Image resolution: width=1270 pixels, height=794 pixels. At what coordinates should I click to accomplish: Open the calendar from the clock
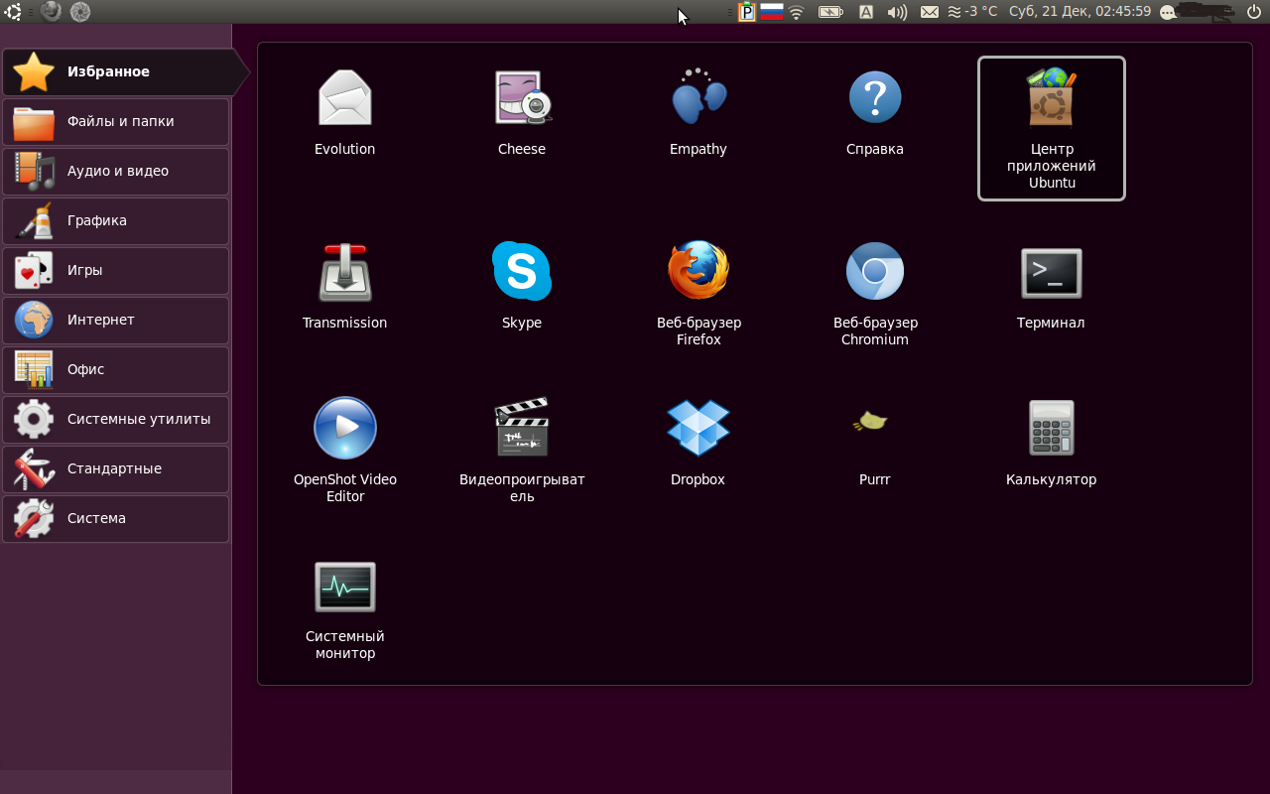pyautogui.click(x=1079, y=12)
